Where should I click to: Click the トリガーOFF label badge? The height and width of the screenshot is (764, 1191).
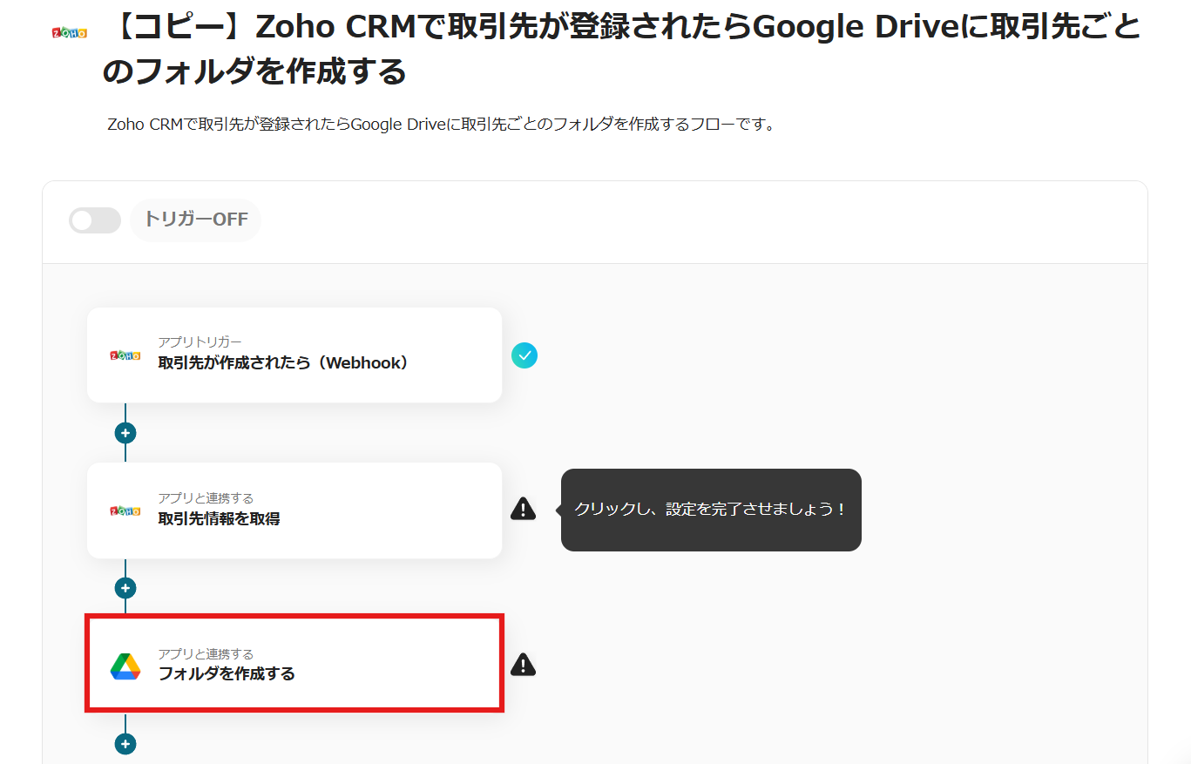(195, 220)
